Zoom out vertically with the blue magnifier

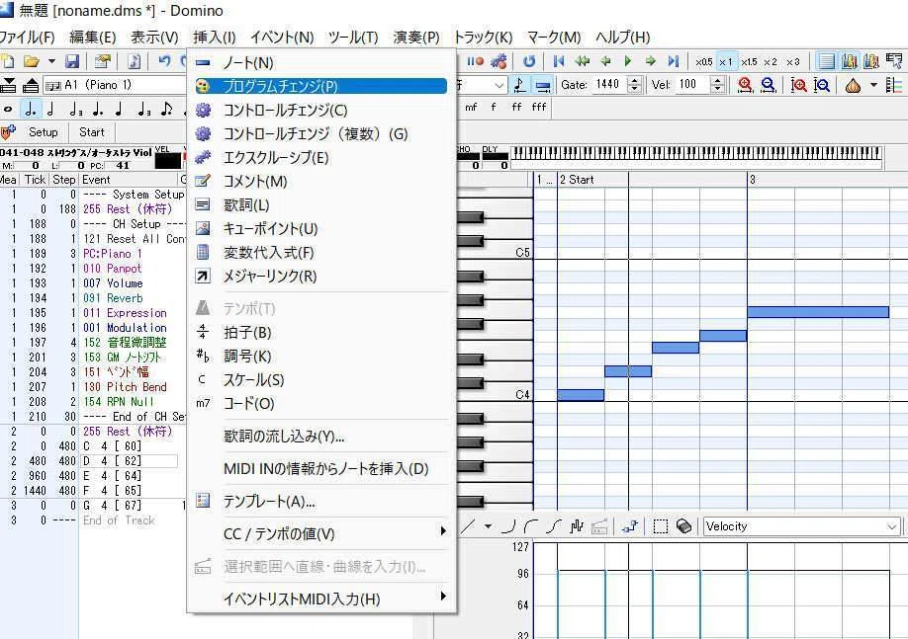[x=822, y=86]
